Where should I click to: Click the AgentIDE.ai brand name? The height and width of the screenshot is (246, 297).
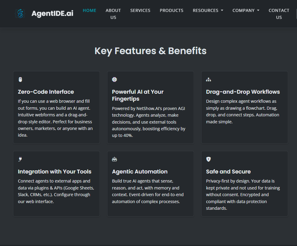[x=52, y=14]
